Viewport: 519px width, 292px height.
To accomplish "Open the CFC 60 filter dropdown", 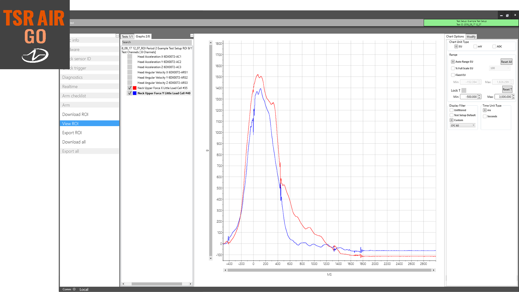I will (463, 125).
